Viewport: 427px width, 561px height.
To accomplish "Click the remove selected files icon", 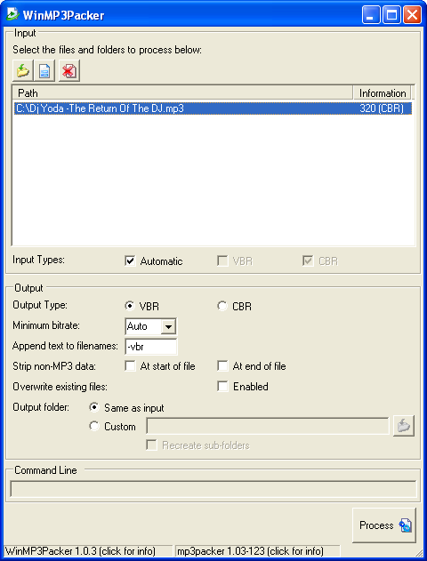I will [69, 70].
